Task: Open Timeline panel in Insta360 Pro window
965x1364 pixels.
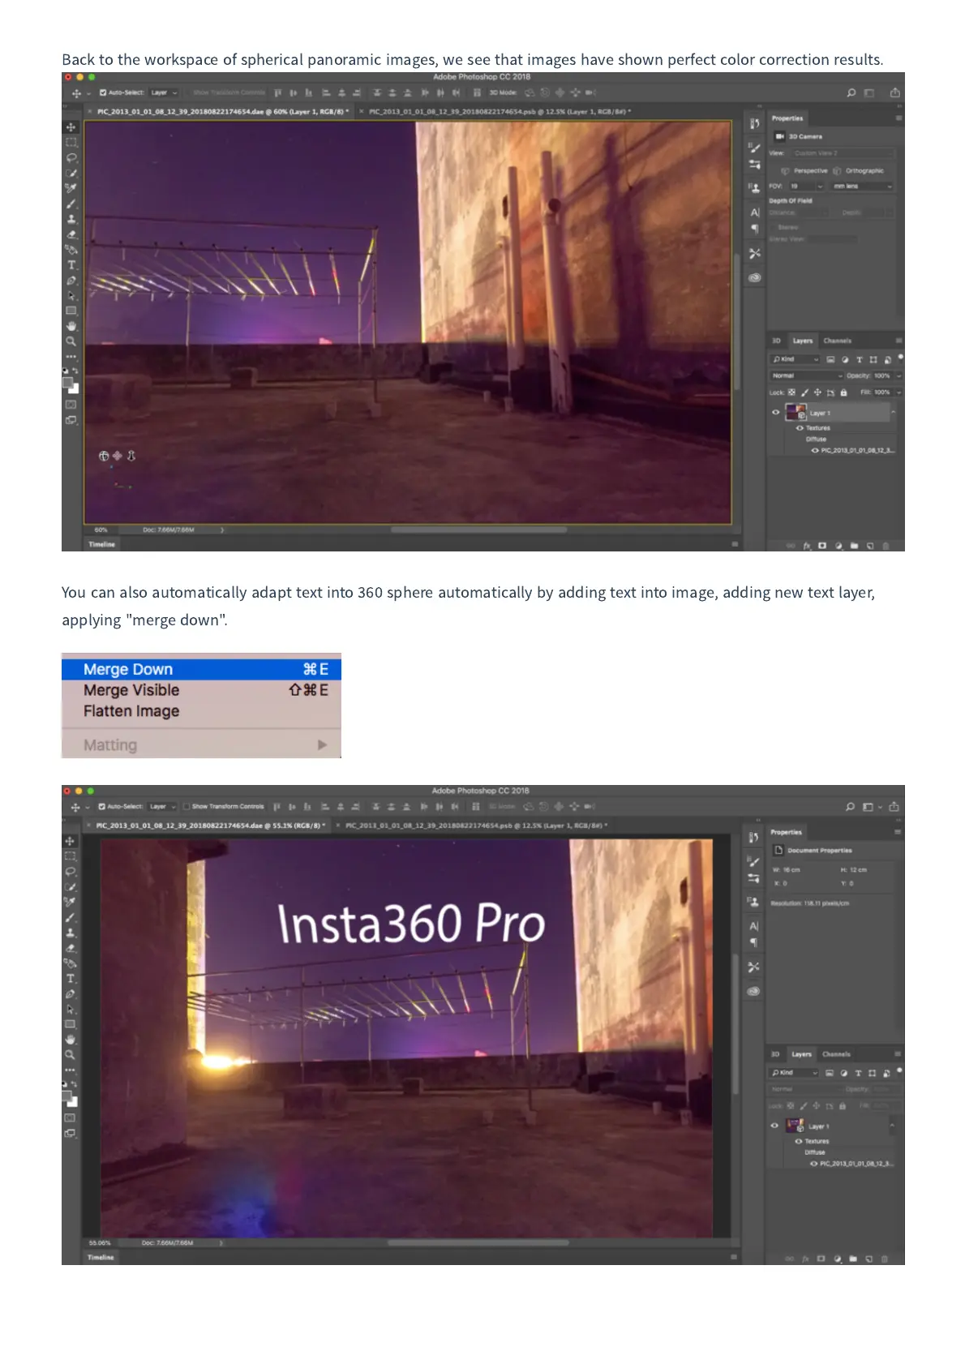Action: coord(101,1257)
